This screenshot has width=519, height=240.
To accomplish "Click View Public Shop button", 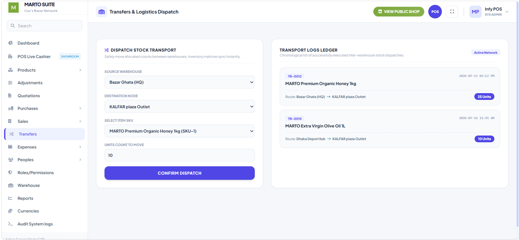I will click(399, 12).
